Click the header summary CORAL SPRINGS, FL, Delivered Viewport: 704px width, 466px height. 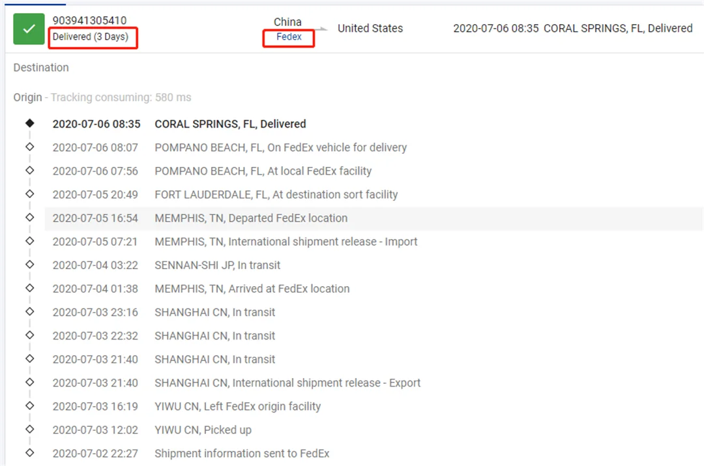point(618,28)
